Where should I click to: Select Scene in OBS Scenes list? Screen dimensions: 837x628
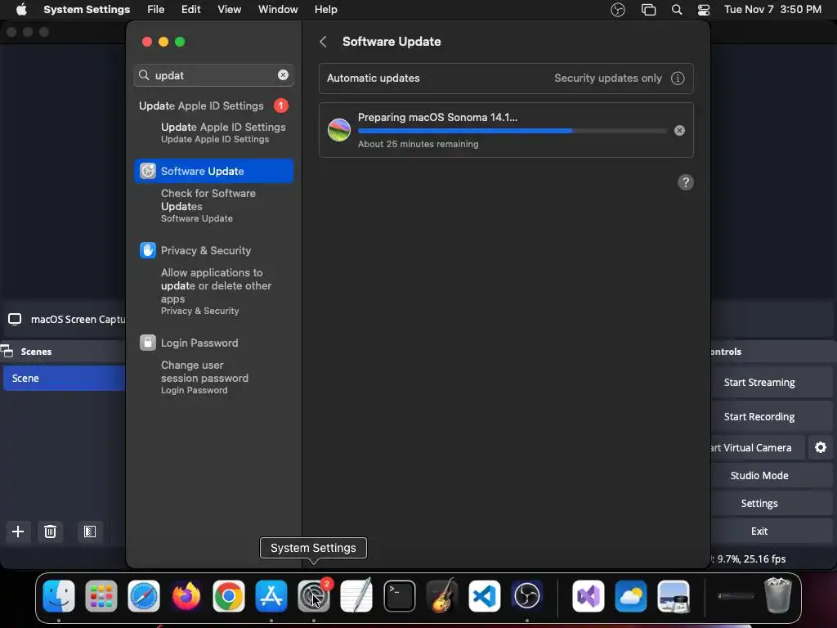64,378
